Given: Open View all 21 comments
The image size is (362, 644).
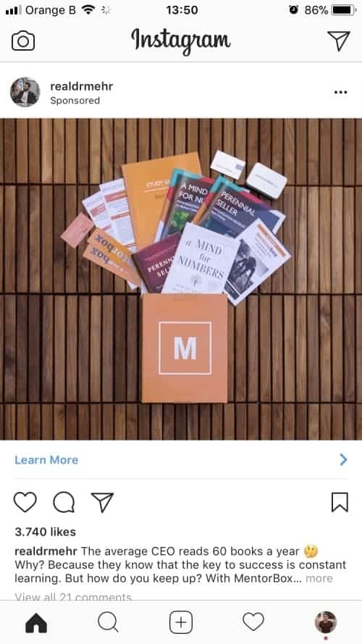Looking at the screenshot, I should [73, 596].
